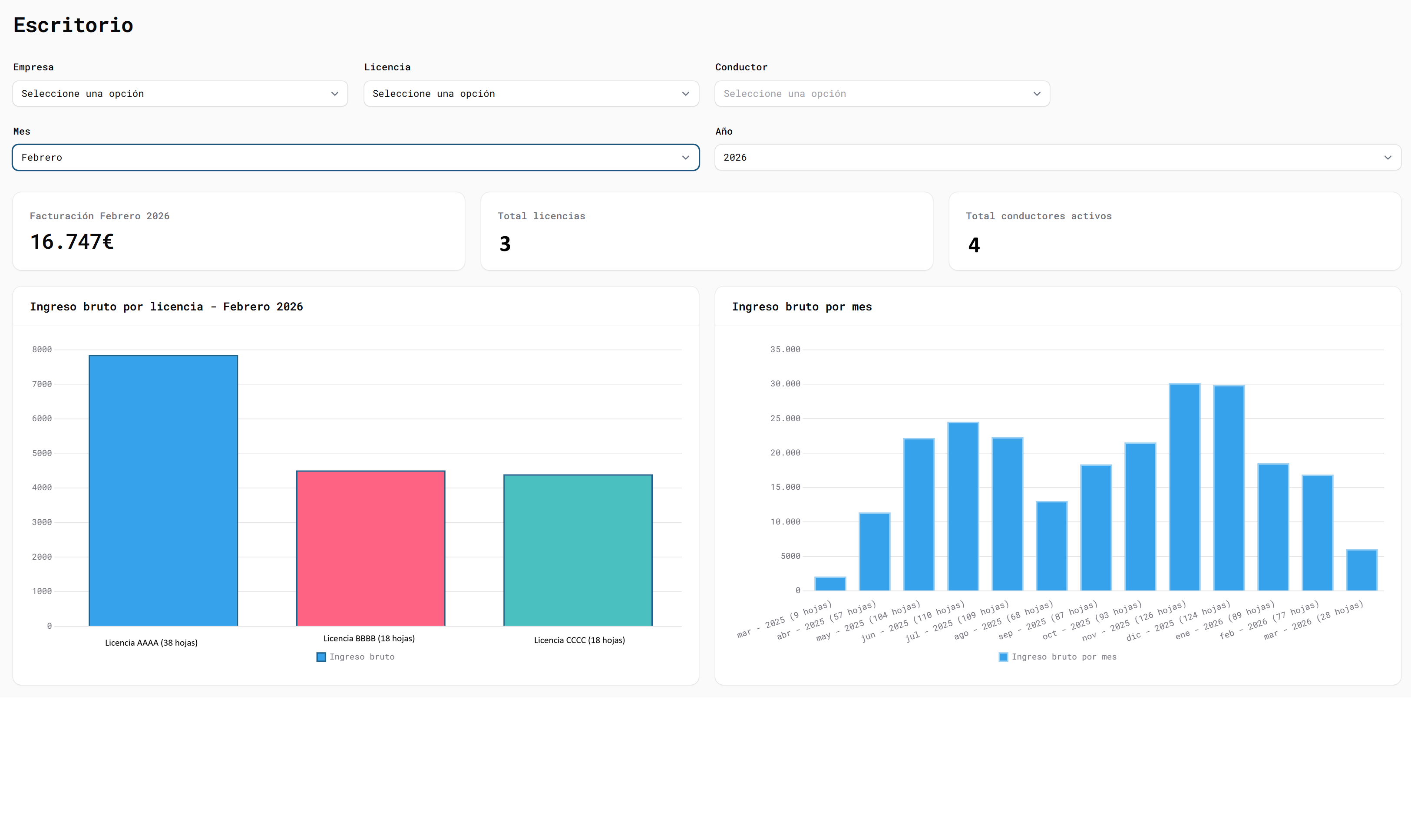Viewport: 1411px width, 828px height.
Task: Click the Total conductores activos card
Action: pyautogui.click(x=1174, y=231)
